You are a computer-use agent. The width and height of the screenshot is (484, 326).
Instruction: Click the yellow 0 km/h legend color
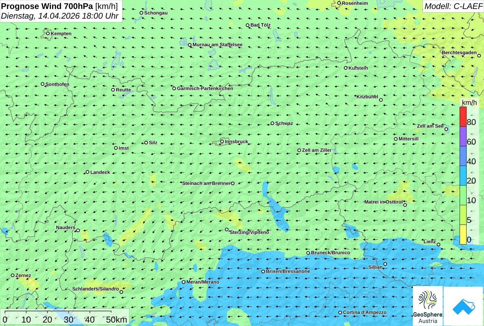pos(463,235)
